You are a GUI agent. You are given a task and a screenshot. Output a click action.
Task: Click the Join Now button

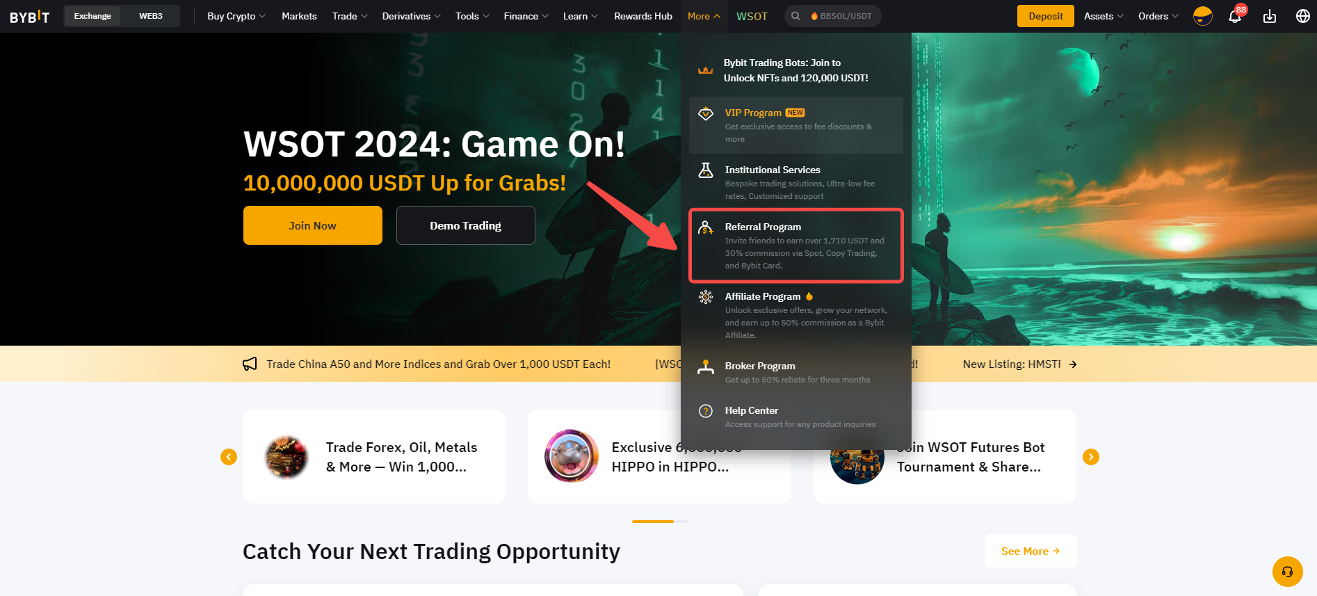click(x=313, y=225)
